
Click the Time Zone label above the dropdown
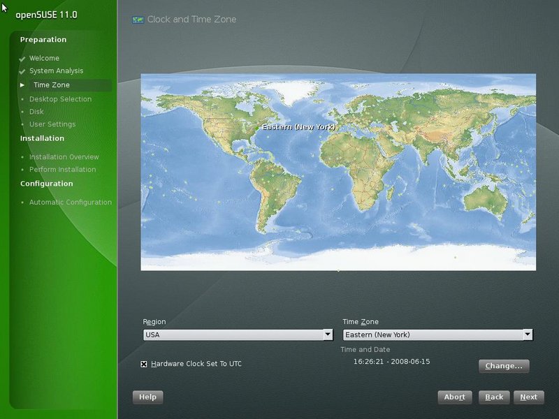tap(361, 322)
